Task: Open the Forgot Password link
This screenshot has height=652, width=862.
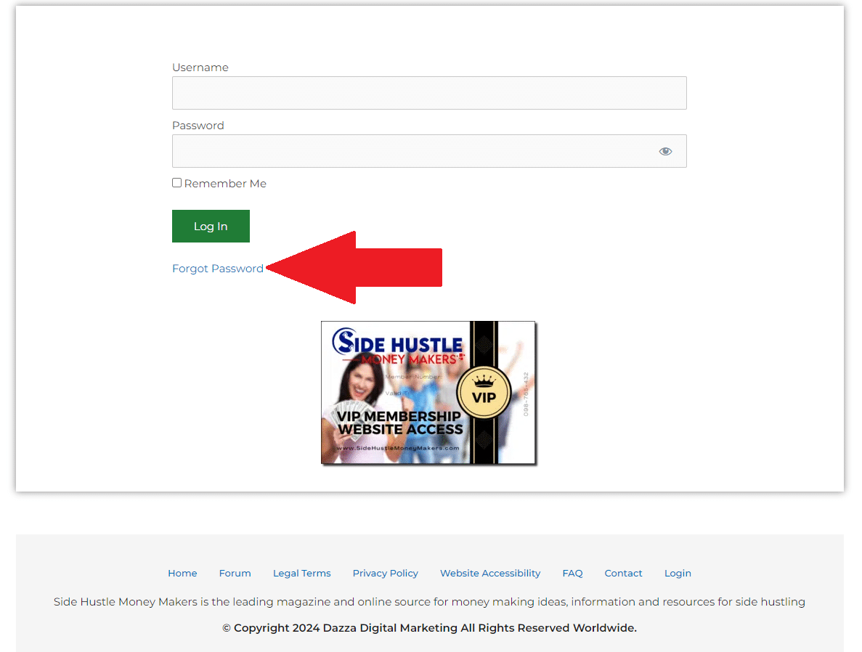Action: coord(218,269)
